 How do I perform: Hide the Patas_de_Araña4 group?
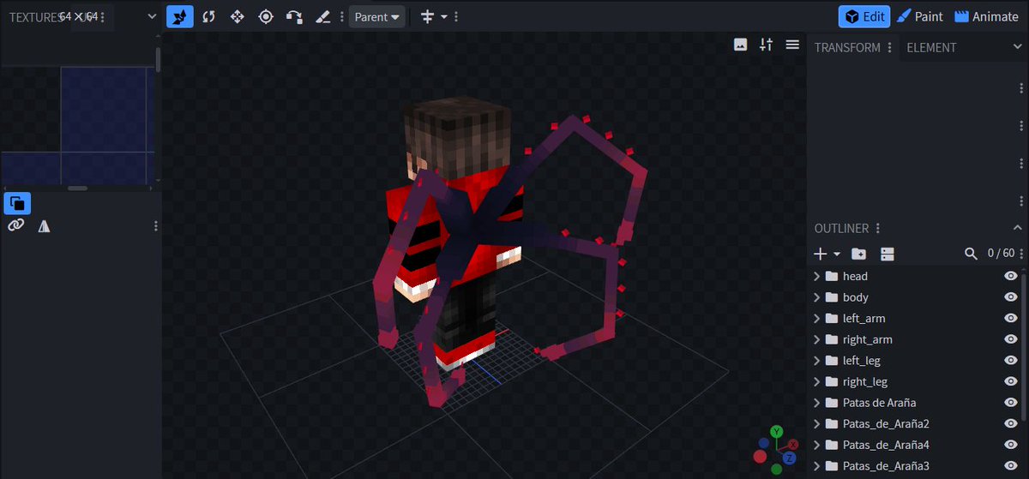click(1010, 445)
